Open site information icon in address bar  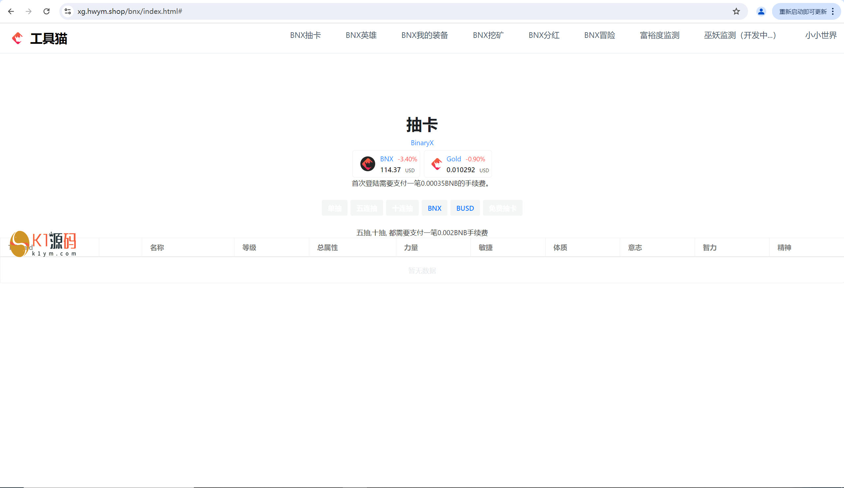click(68, 12)
